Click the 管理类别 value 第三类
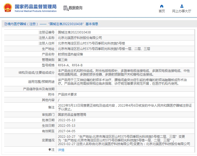Viewport: 197px width, 156px height. [63, 60]
